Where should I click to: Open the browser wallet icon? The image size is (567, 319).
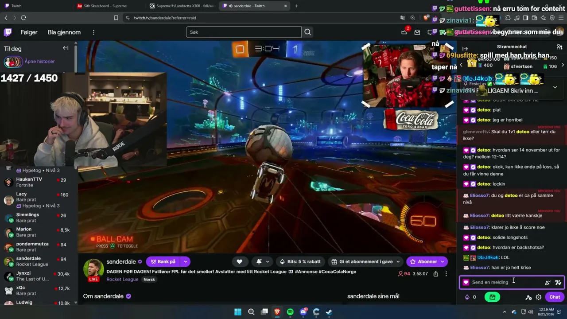pyautogui.click(x=534, y=18)
